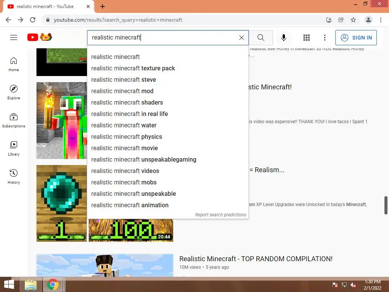Open the Action Center flag tray icon
The width and height of the screenshot is (389, 292).
[x=335, y=285]
